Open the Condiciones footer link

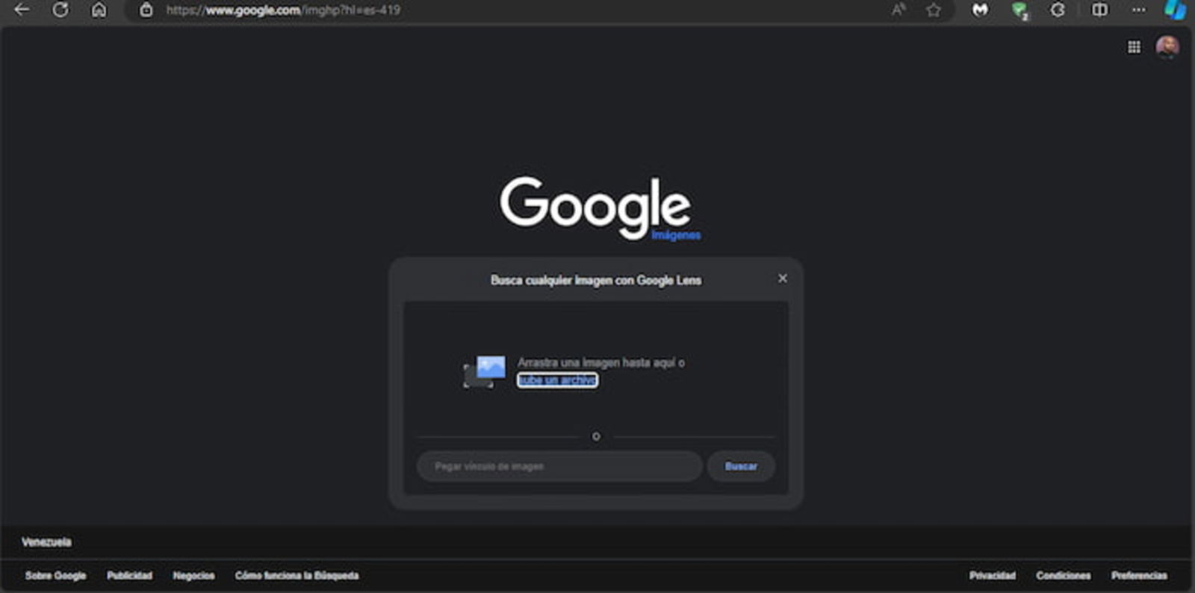tap(1064, 576)
